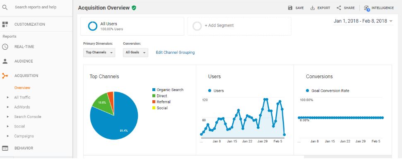
Task: Click the Edit Channel Grouping link
Action: [176, 52]
